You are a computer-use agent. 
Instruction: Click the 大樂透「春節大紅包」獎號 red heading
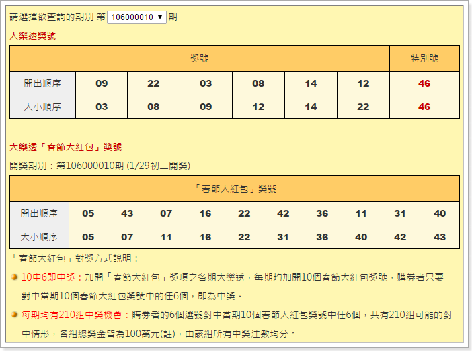click(66, 147)
